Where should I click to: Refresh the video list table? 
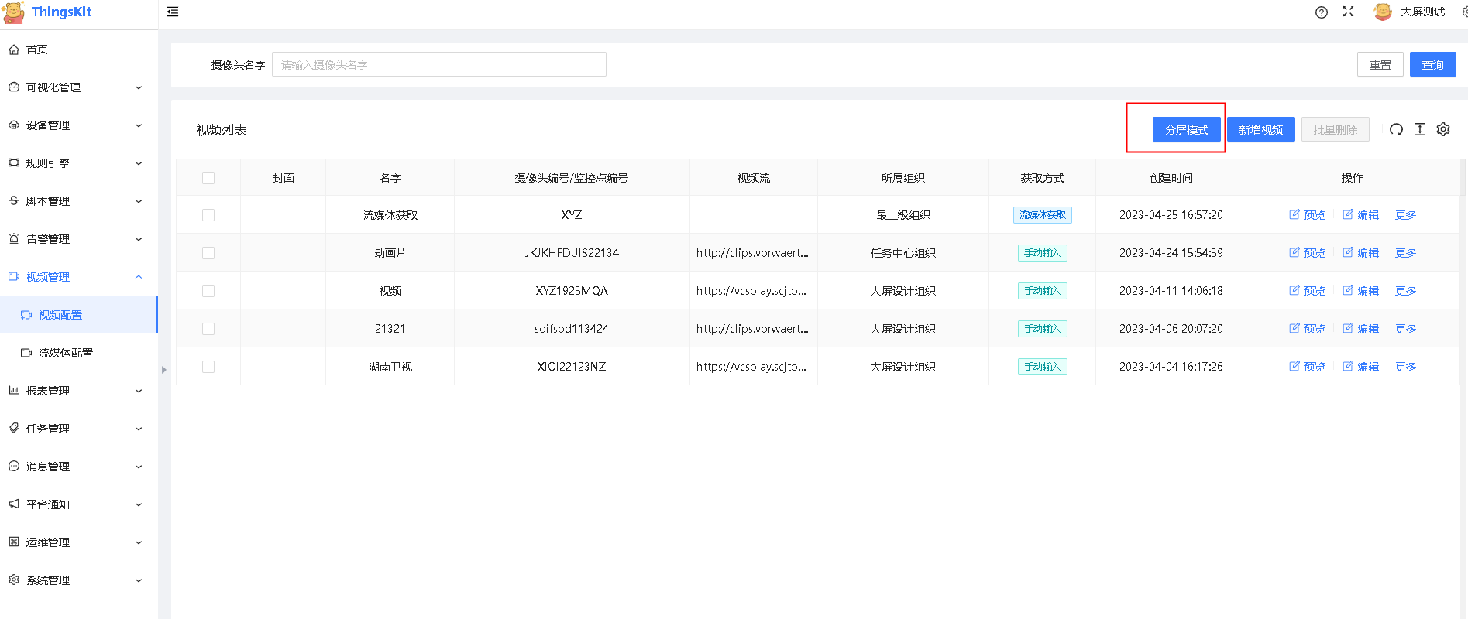coord(1396,129)
